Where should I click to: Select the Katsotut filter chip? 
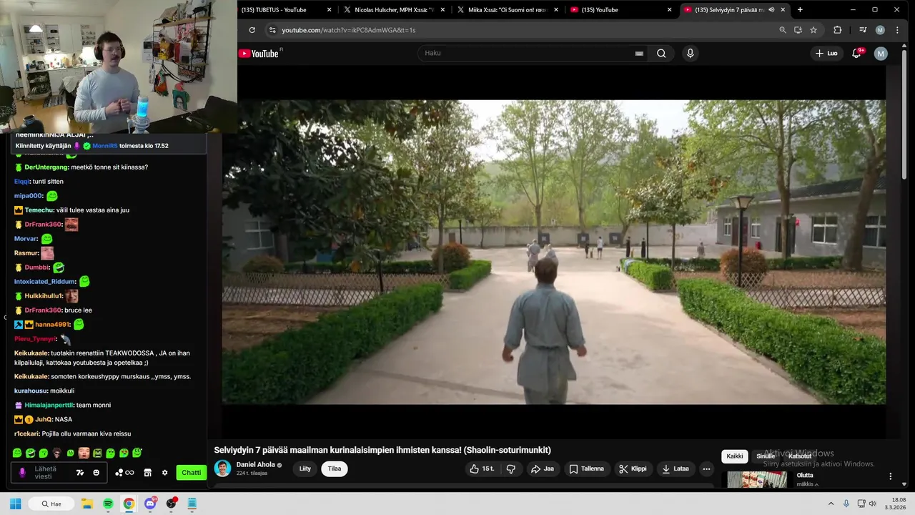[x=800, y=456]
